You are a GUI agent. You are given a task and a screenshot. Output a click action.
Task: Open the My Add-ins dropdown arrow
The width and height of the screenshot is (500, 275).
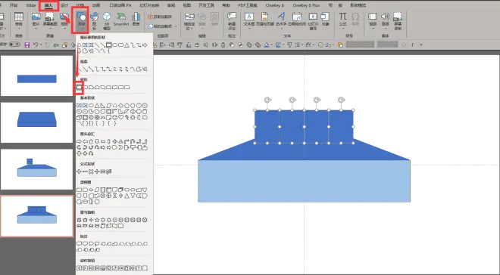(176, 26)
